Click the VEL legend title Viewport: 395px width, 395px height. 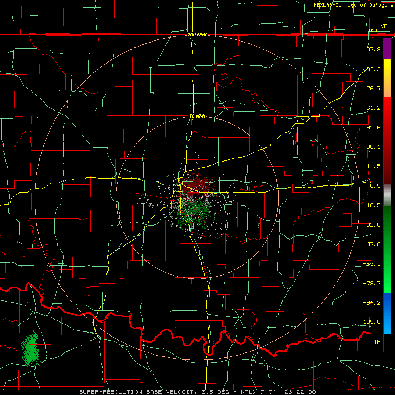point(385,26)
